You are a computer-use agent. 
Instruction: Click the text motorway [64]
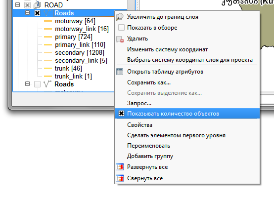pos(75,21)
